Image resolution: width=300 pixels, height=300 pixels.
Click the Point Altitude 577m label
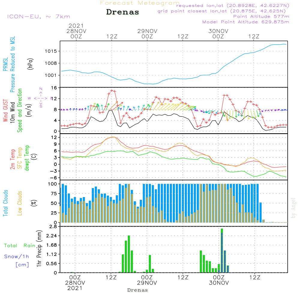[261, 16]
